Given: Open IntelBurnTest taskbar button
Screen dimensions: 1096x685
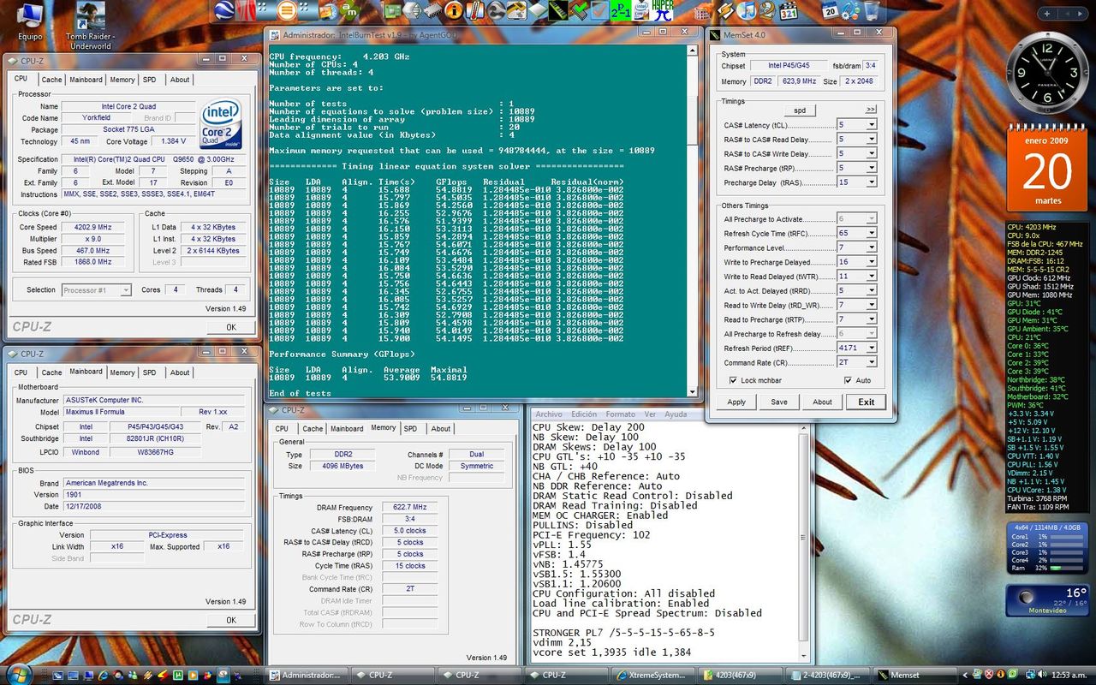Looking at the screenshot, I should click(308, 675).
